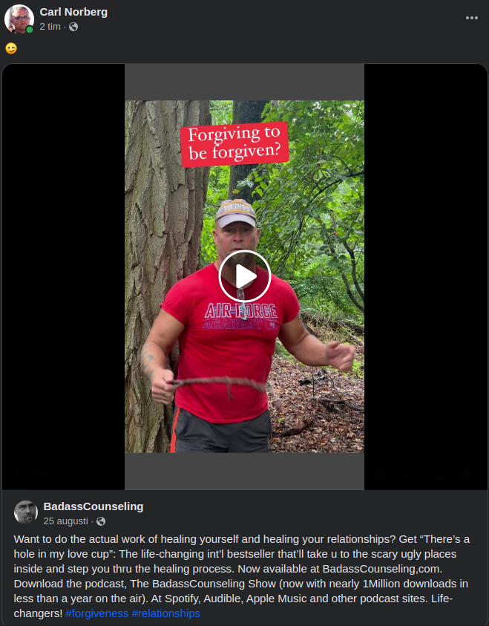
Task: Click the BadassCounseling profile avatar
Action: tap(26, 512)
